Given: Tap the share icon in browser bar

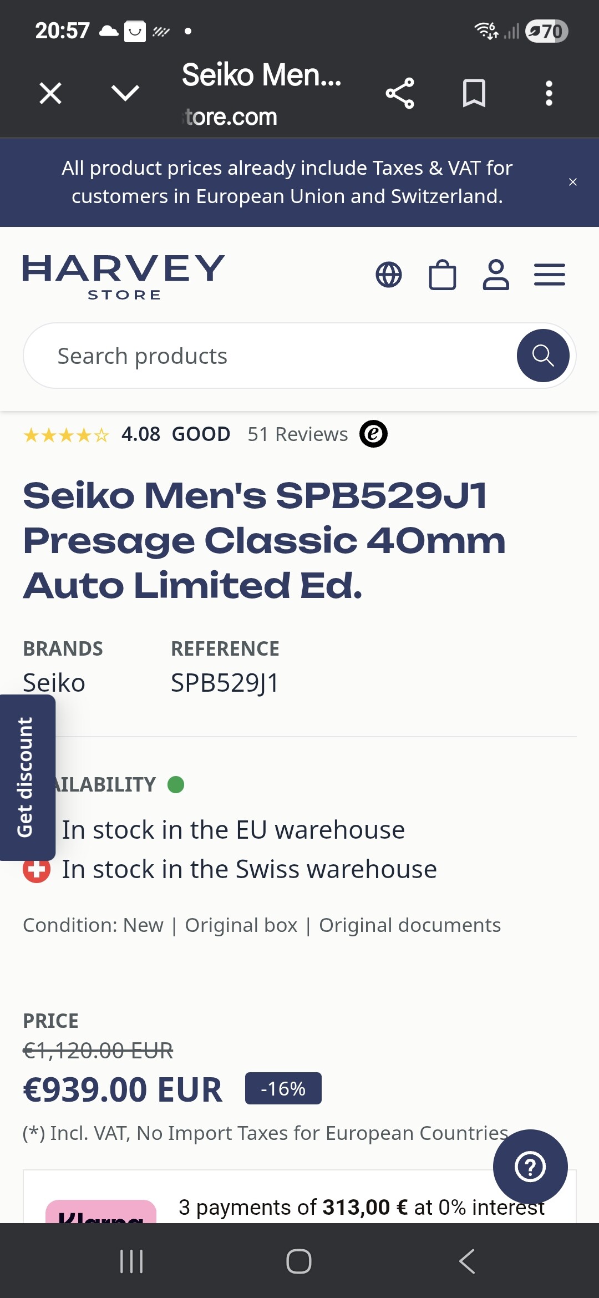Looking at the screenshot, I should click(400, 93).
